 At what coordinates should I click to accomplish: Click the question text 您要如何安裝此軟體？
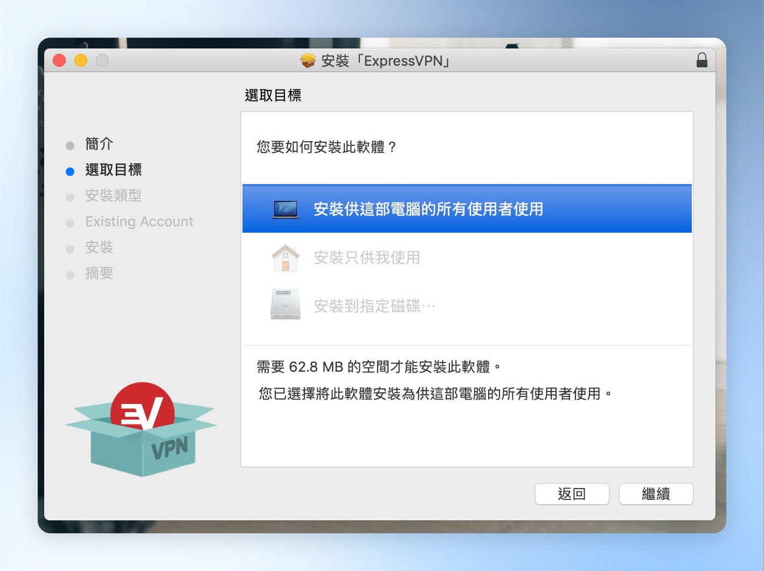click(327, 147)
